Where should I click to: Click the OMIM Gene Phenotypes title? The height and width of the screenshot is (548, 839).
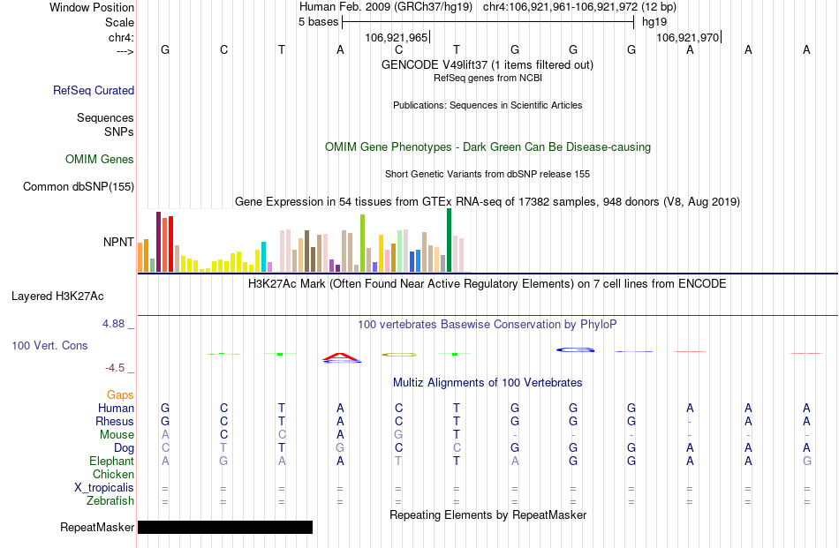point(488,147)
